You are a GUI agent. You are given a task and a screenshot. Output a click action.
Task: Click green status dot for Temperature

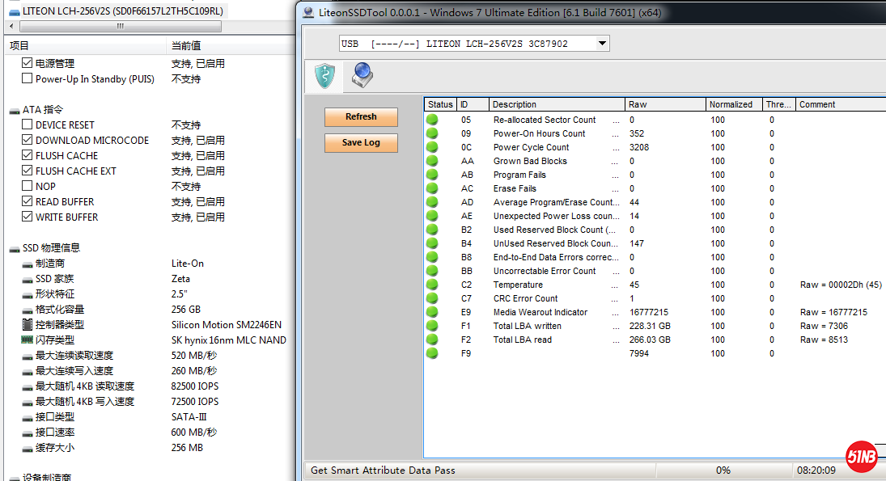[432, 285]
